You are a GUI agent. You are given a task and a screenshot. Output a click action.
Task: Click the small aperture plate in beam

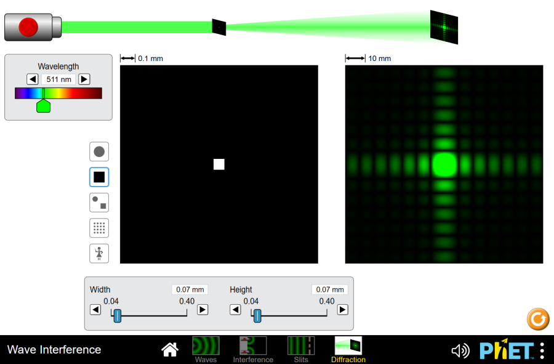point(219,27)
